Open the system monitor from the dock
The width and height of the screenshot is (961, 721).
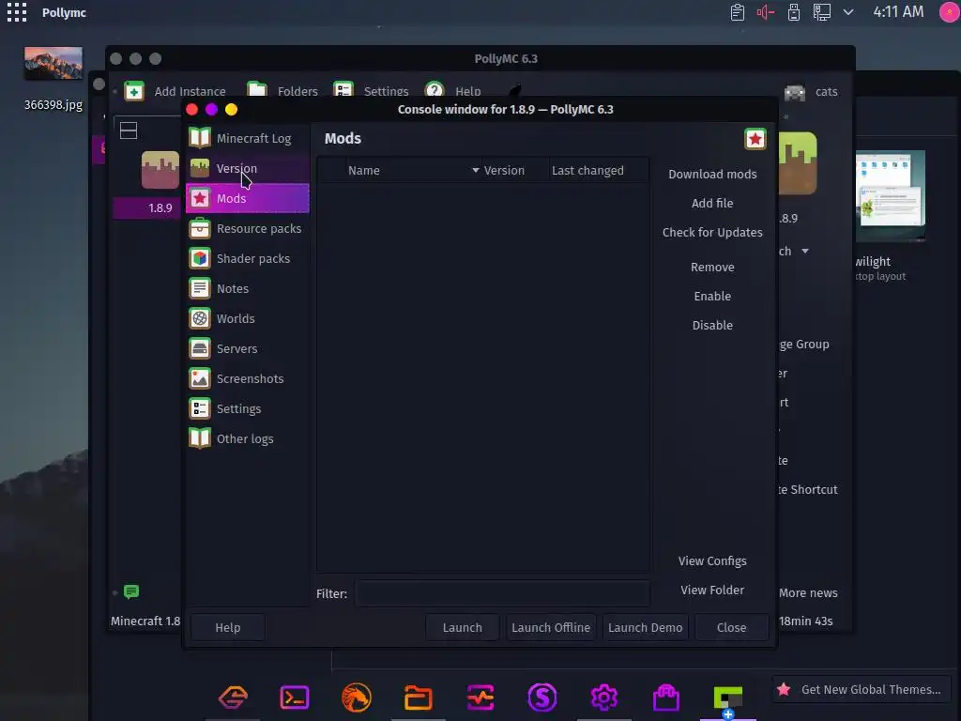[x=480, y=698]
